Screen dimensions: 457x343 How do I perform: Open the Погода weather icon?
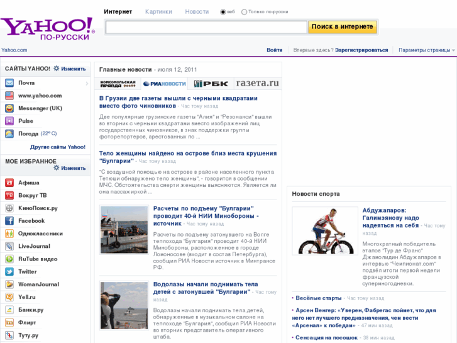tap(9, 133)
